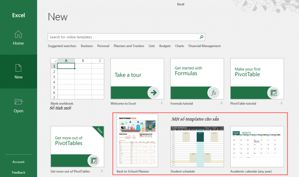Click Academic calendar (any year) caption
This screenshot has width=299, height=177.
click(251, 171)
